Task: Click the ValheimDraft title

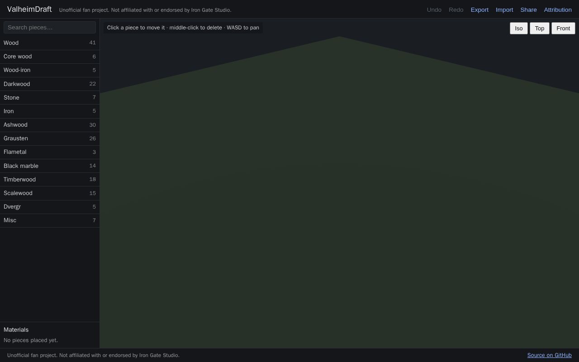Action: 29,9
